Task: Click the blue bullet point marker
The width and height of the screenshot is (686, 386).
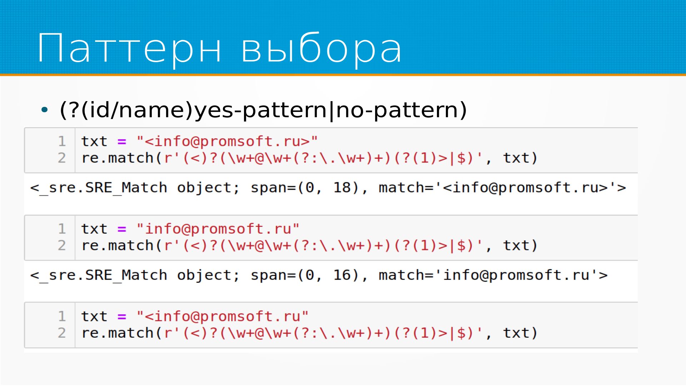Action: (x=44, y=110)
